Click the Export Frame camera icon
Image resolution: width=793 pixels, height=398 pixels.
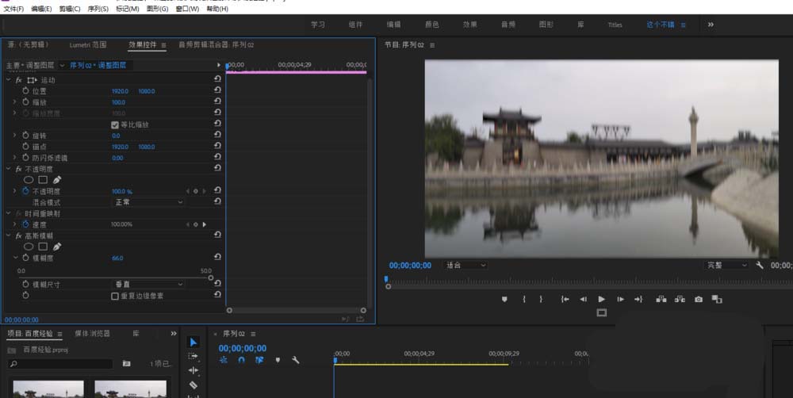(x=699, y=299)
